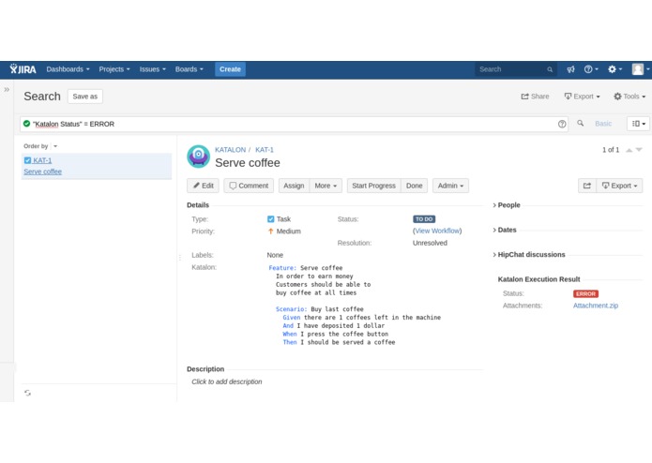Click the Assign button
The height and width of the screenshot is (463, 652).
tap(294, 186)
